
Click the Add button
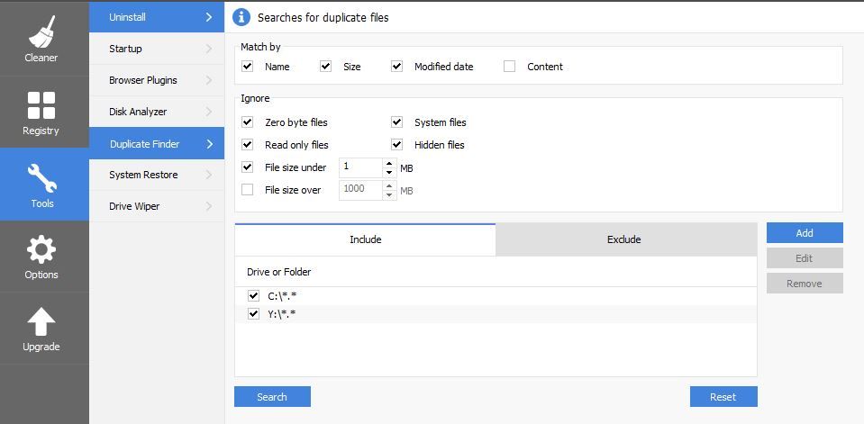(x=805, y=233)
